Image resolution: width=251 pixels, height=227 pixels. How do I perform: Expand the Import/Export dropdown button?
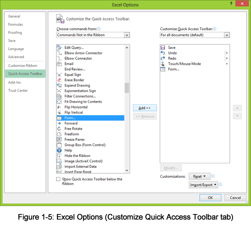point(203,184)
